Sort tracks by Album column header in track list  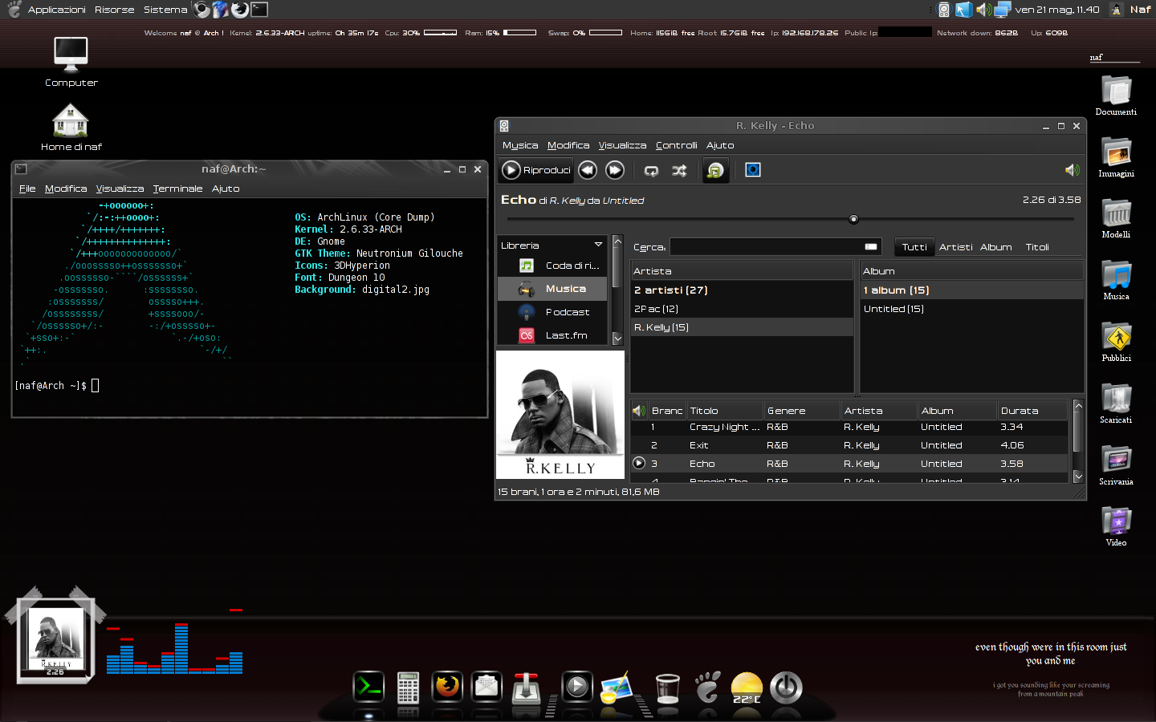(958, 411)
